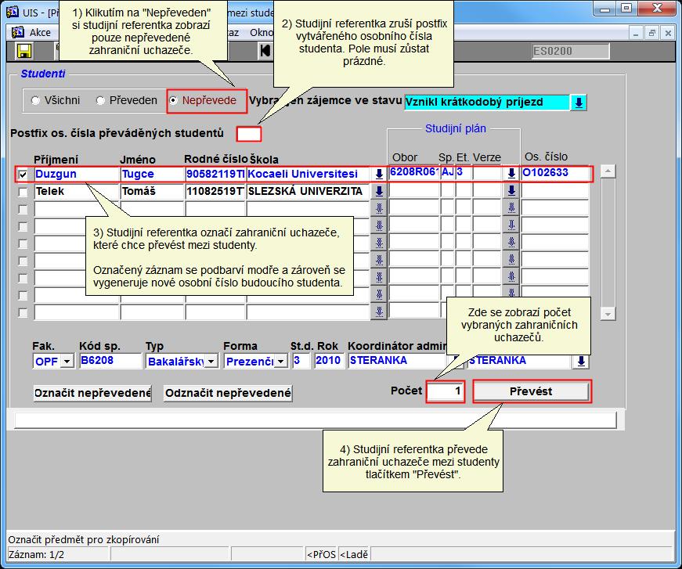Open school lookup arrow for SLEZSKÁ UNIVERZITA

click(379, 191)
